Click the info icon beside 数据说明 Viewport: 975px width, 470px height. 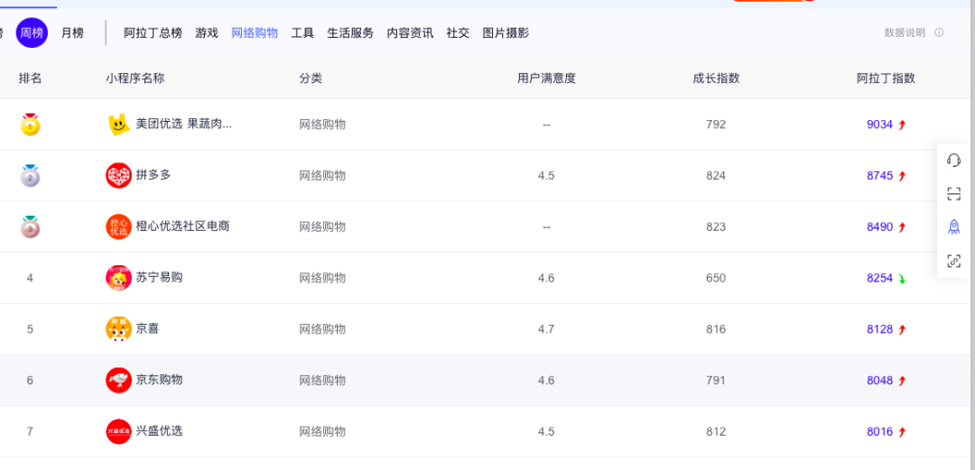coord(939,33)
